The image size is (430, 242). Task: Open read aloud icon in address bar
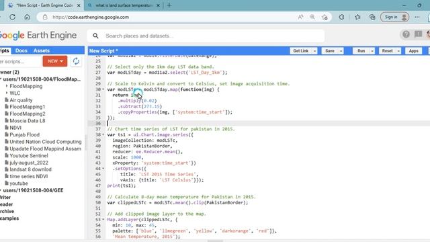coord(300,17)
